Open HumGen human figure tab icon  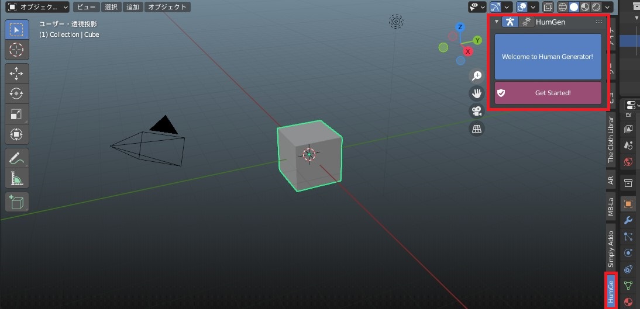pyautogui.click(x=510, y=22)
